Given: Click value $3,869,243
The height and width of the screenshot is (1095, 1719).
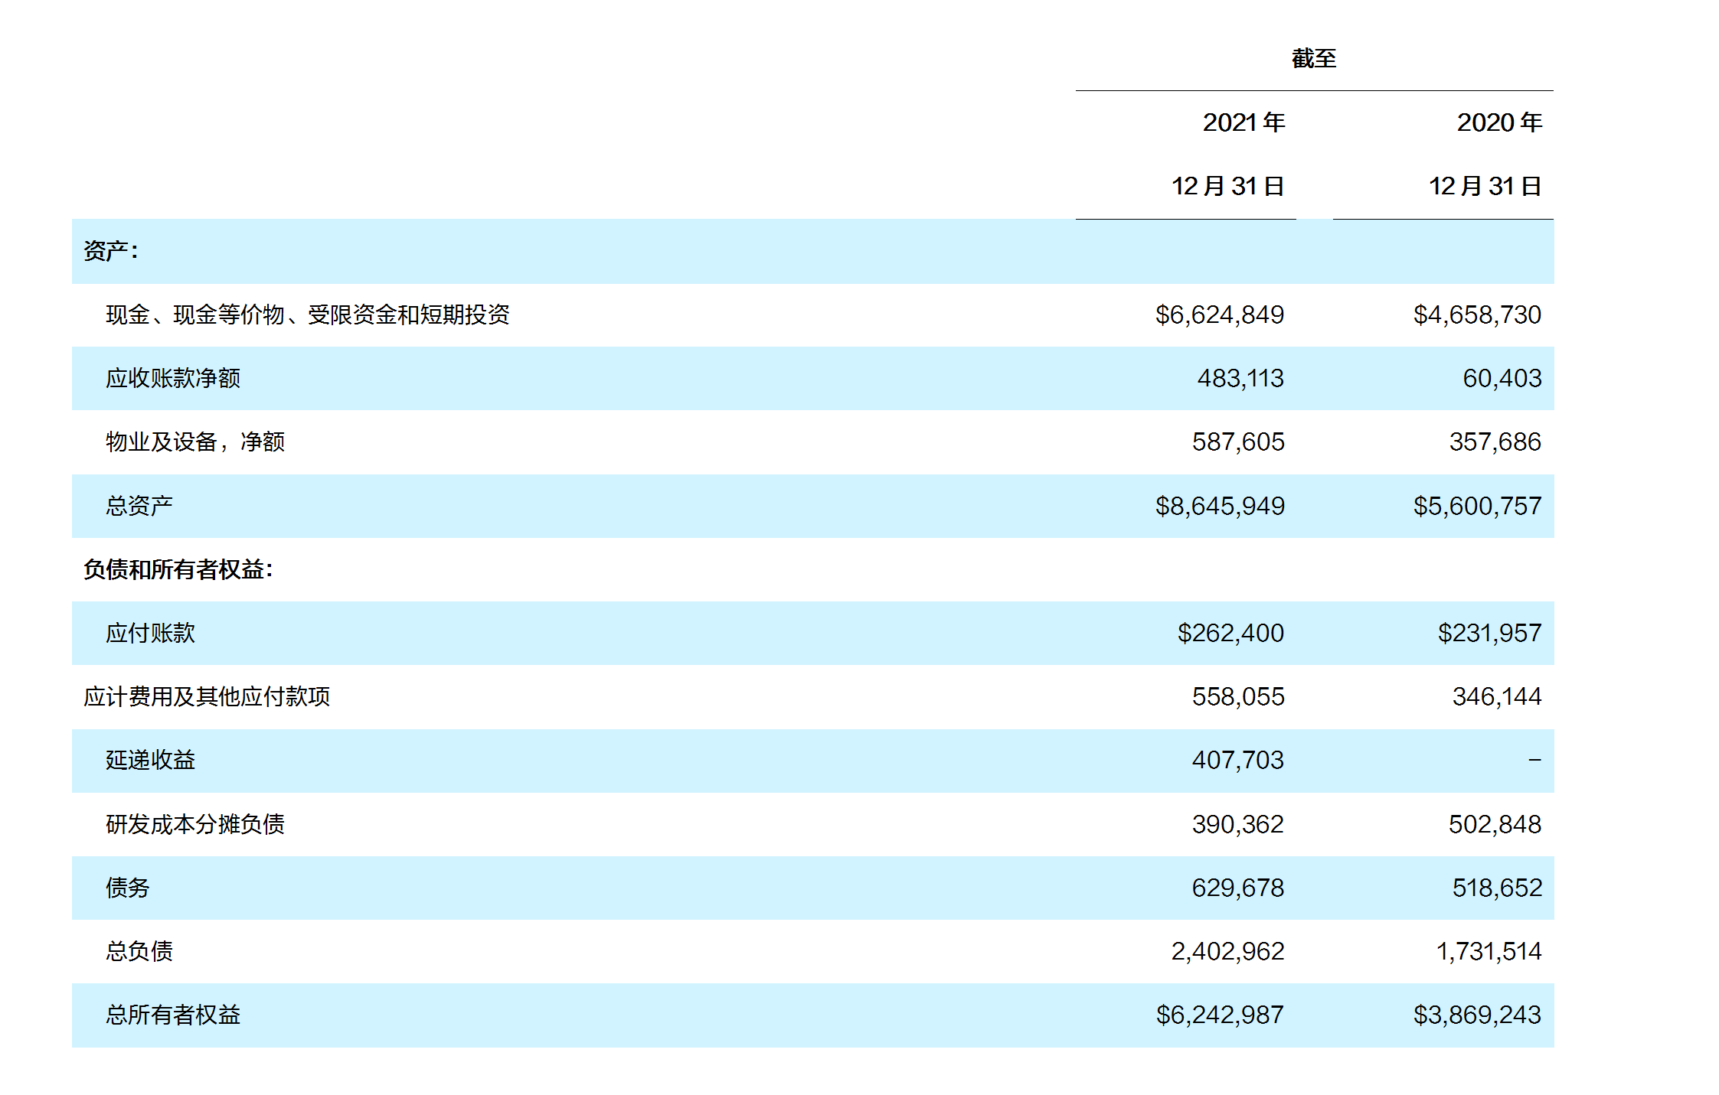Looking at the screenshot, I should click(1477, 1015).
